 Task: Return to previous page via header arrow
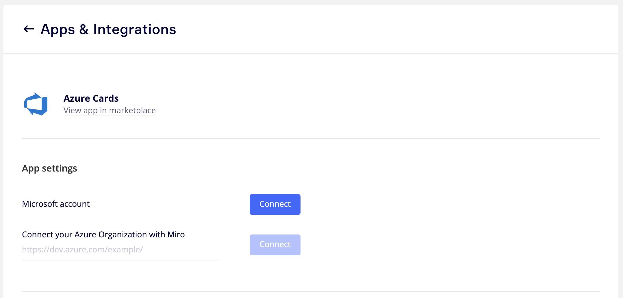coord(29,29)
